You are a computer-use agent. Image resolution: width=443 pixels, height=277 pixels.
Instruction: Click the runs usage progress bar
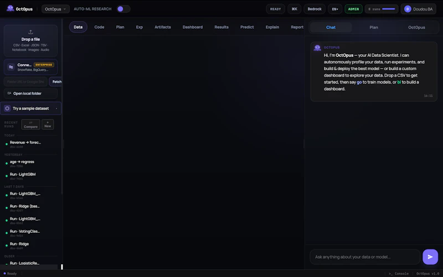click(x=389, y=9)
